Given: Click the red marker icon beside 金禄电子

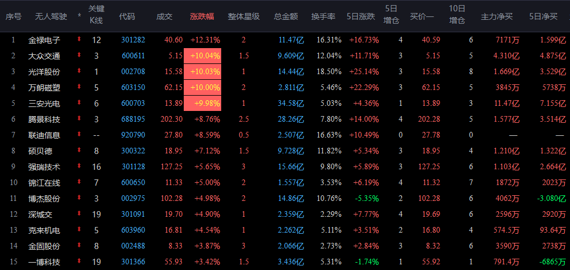Looking at the screenshot, I should [x=79, y=40].
